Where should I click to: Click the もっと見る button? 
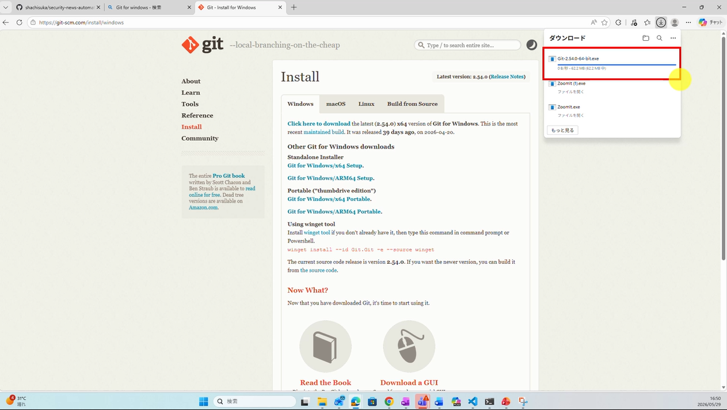(x=562, y=130)
